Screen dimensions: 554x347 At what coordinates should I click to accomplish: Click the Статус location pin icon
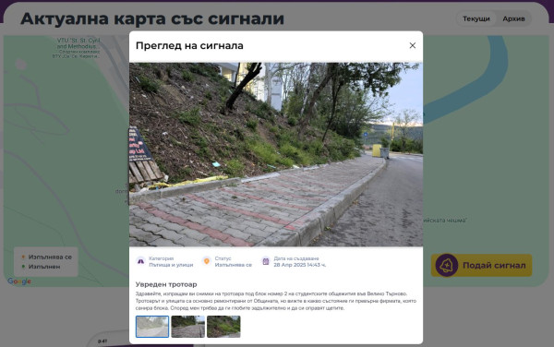click(x=207, y=261)
